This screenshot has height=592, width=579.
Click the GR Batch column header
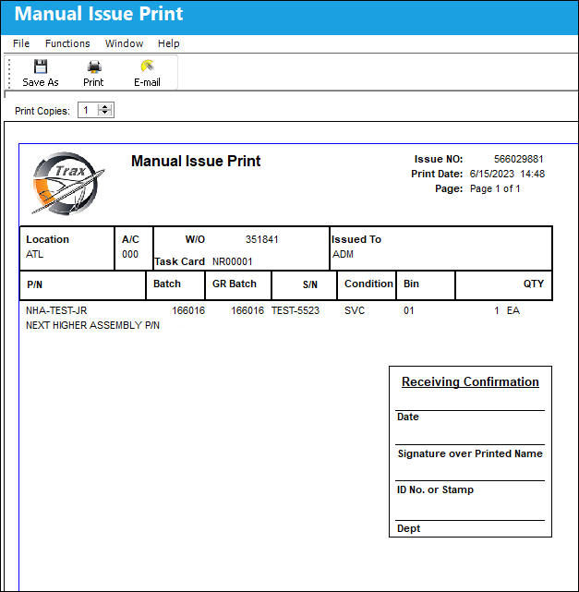point(235,284)
